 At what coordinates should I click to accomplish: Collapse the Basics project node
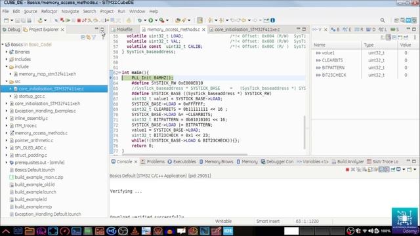[3, 45]
